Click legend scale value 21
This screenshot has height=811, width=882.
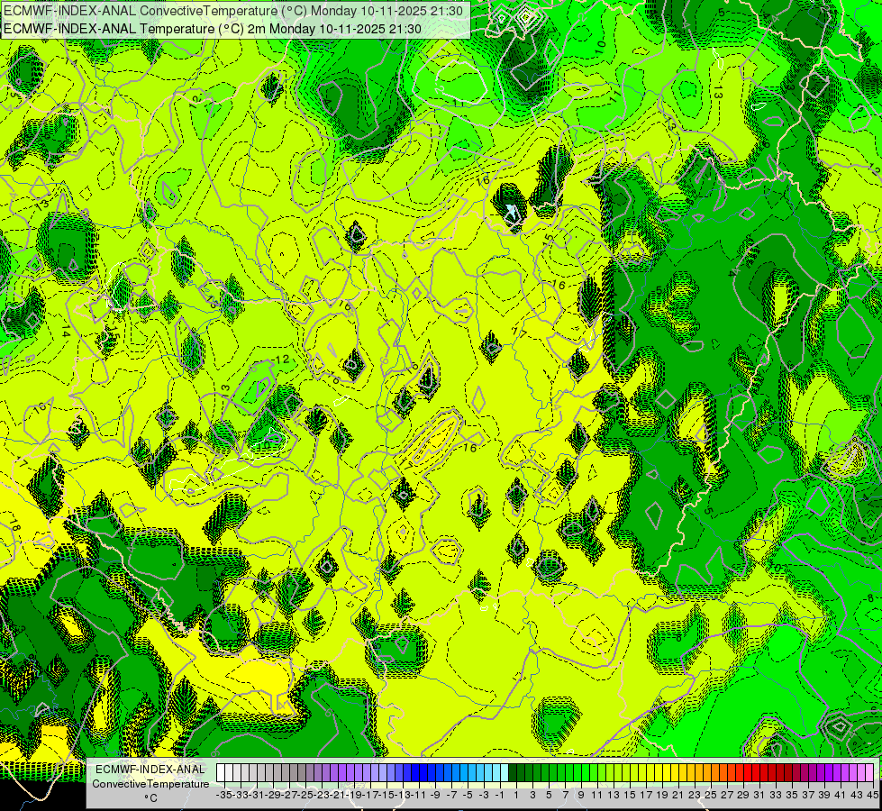tap(678, 795)
